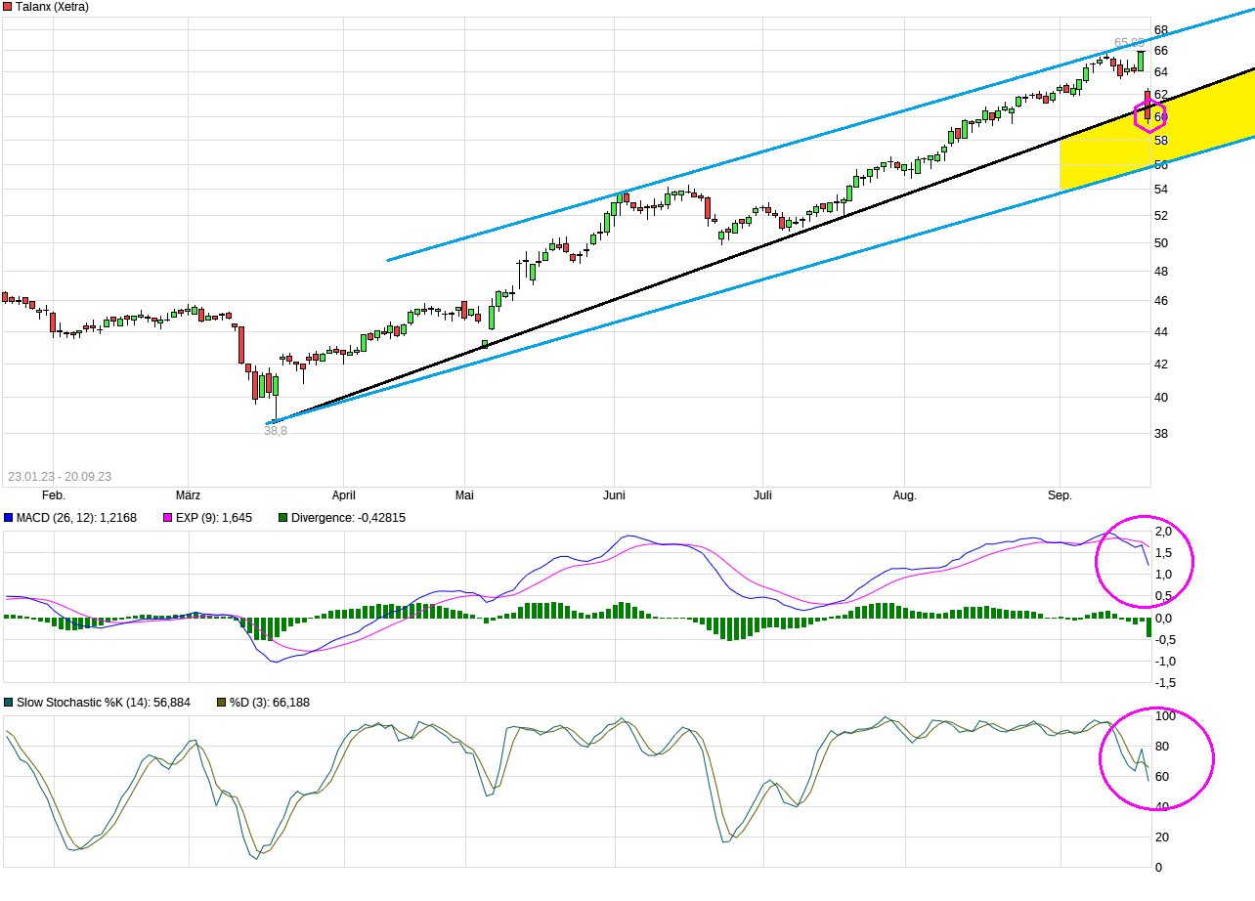This screenshot has width=1255, height=901.
Task: Click the red Talanx chart icon
Action: [8, 6]
